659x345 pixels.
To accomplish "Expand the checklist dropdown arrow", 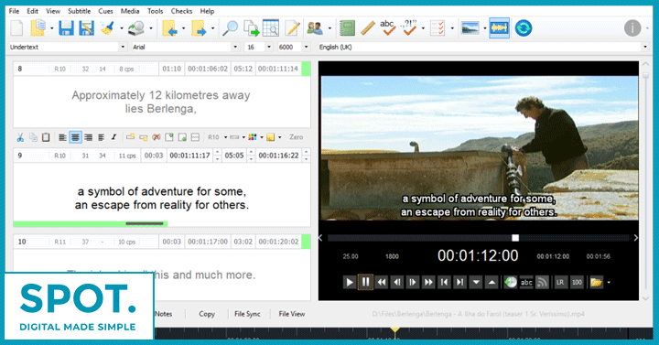I will (x=452, y=28).
